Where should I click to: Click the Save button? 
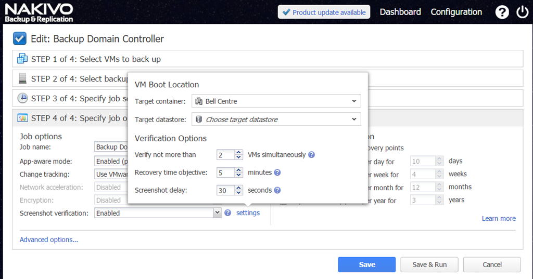(367, 264)
